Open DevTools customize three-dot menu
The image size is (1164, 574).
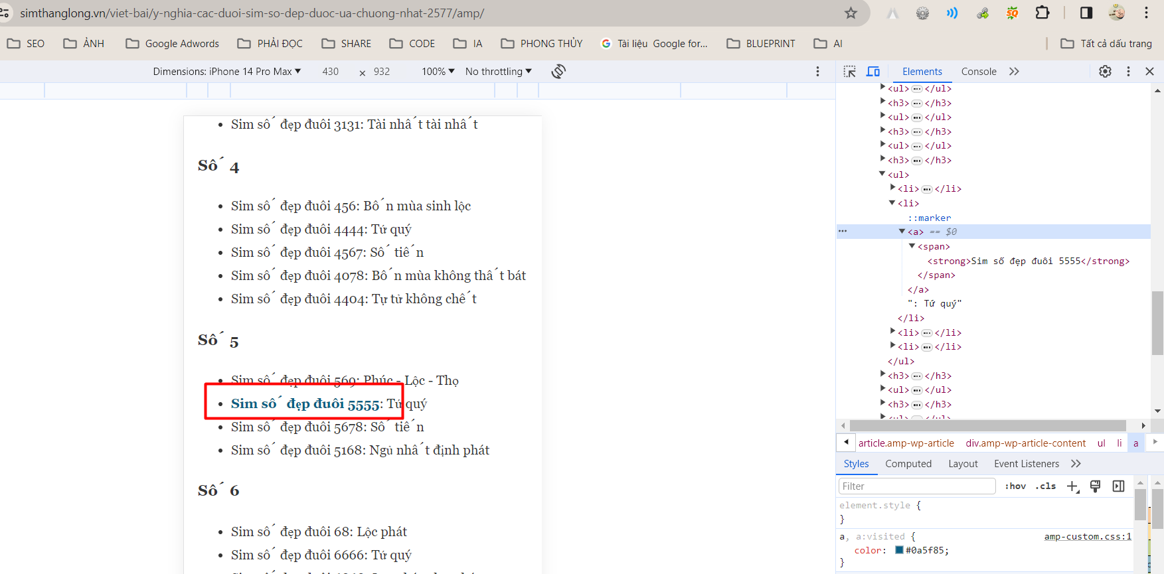click(x=1128, y=71)
